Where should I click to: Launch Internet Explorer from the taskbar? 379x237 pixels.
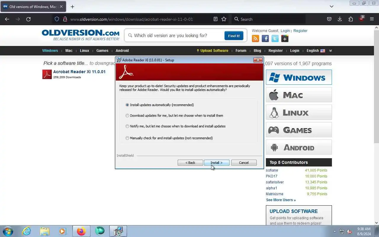tap(27, 231)
